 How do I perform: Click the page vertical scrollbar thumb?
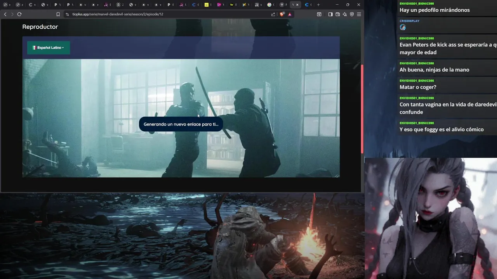coord(362,108)
